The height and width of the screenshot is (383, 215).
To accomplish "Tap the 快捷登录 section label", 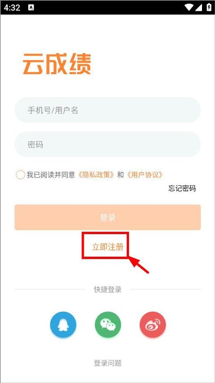I will (x=107, y=290).
